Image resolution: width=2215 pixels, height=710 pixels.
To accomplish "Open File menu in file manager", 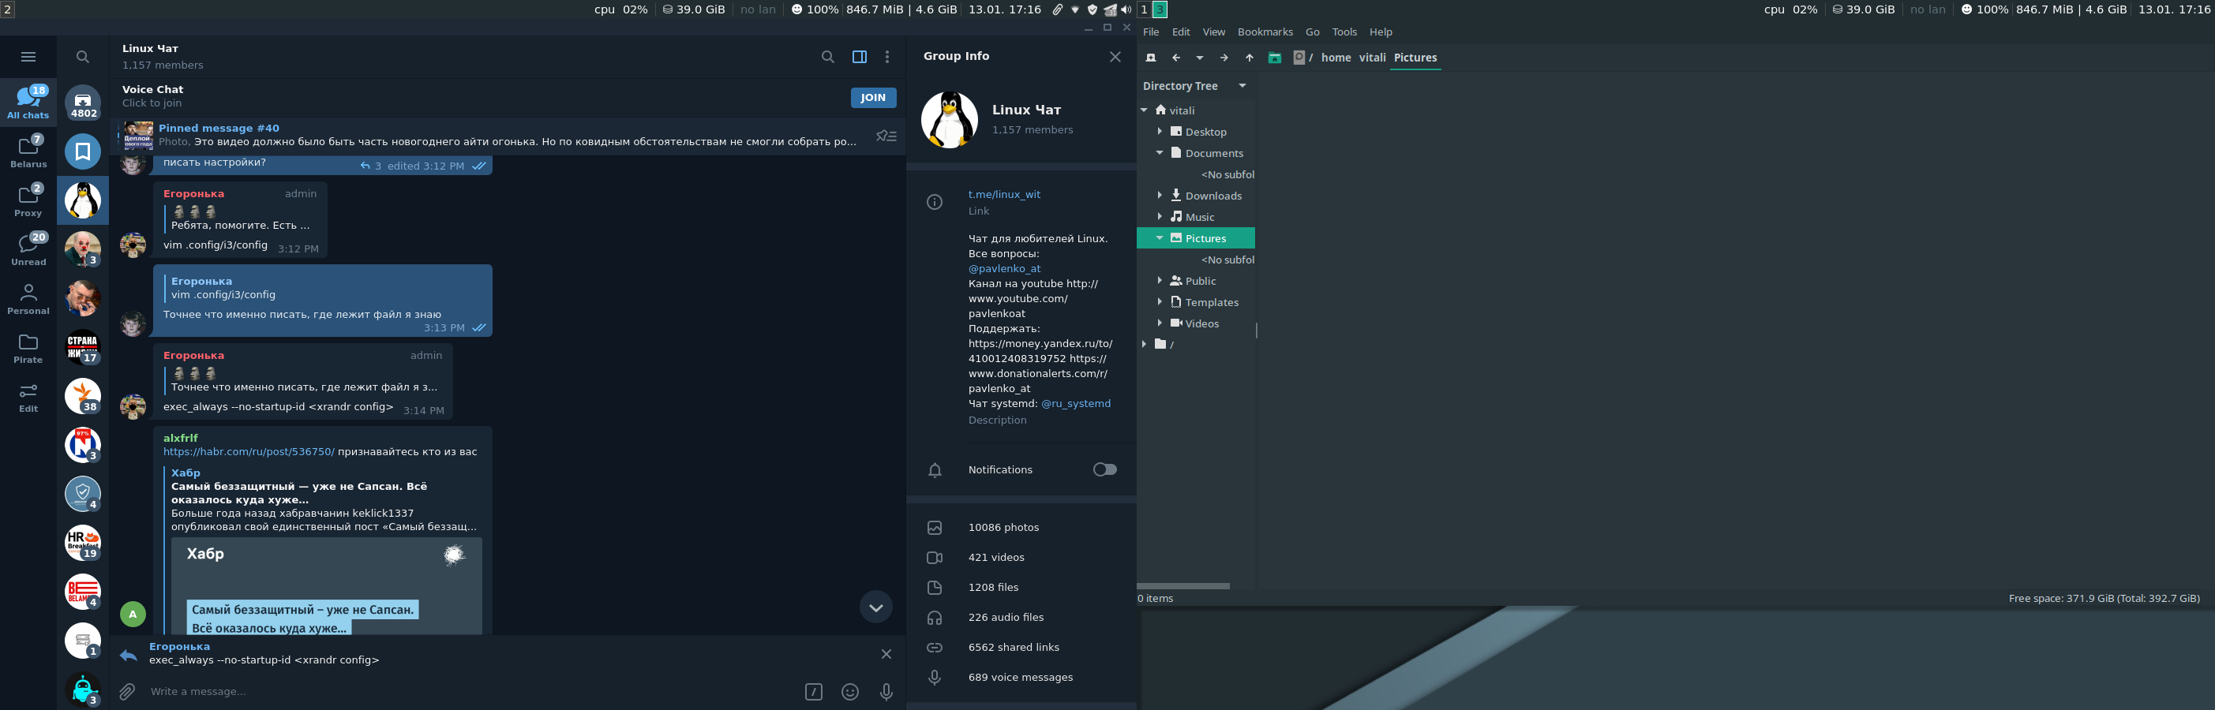I will click(x=1150, y=32).
